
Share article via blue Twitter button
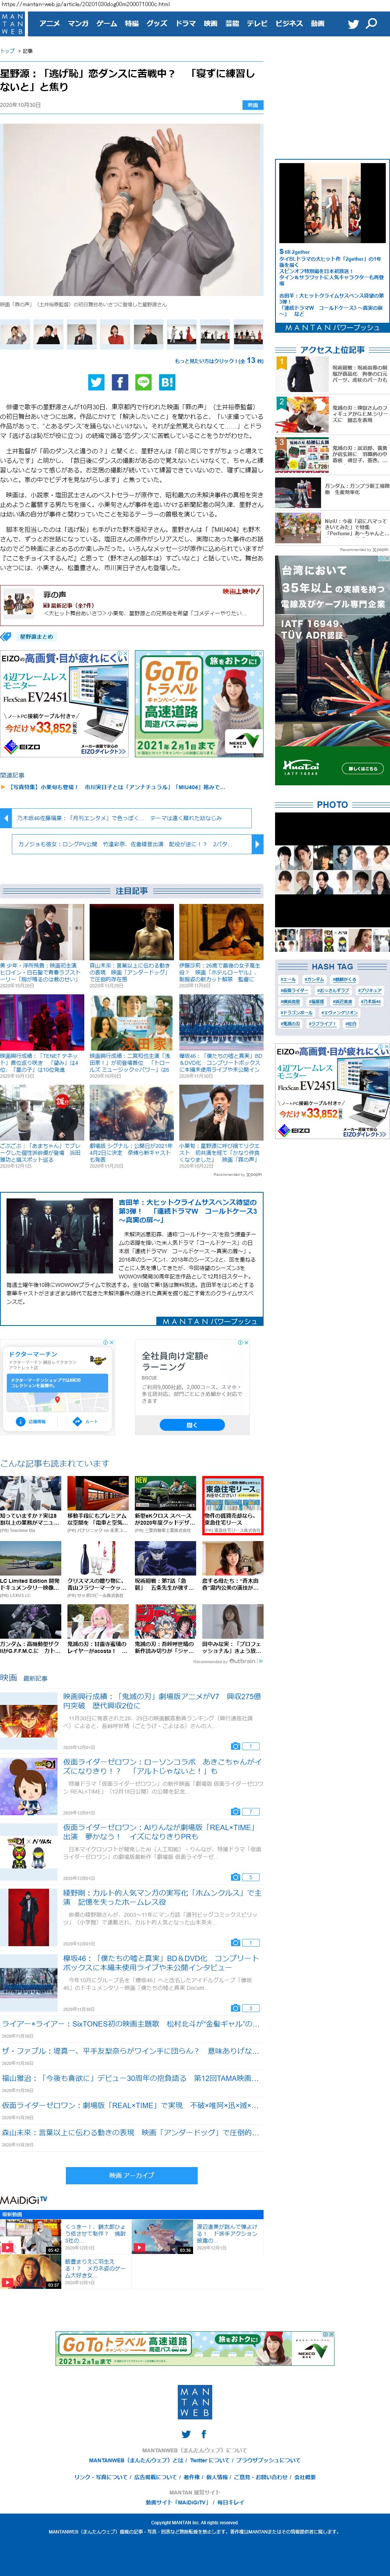[96, 382]
